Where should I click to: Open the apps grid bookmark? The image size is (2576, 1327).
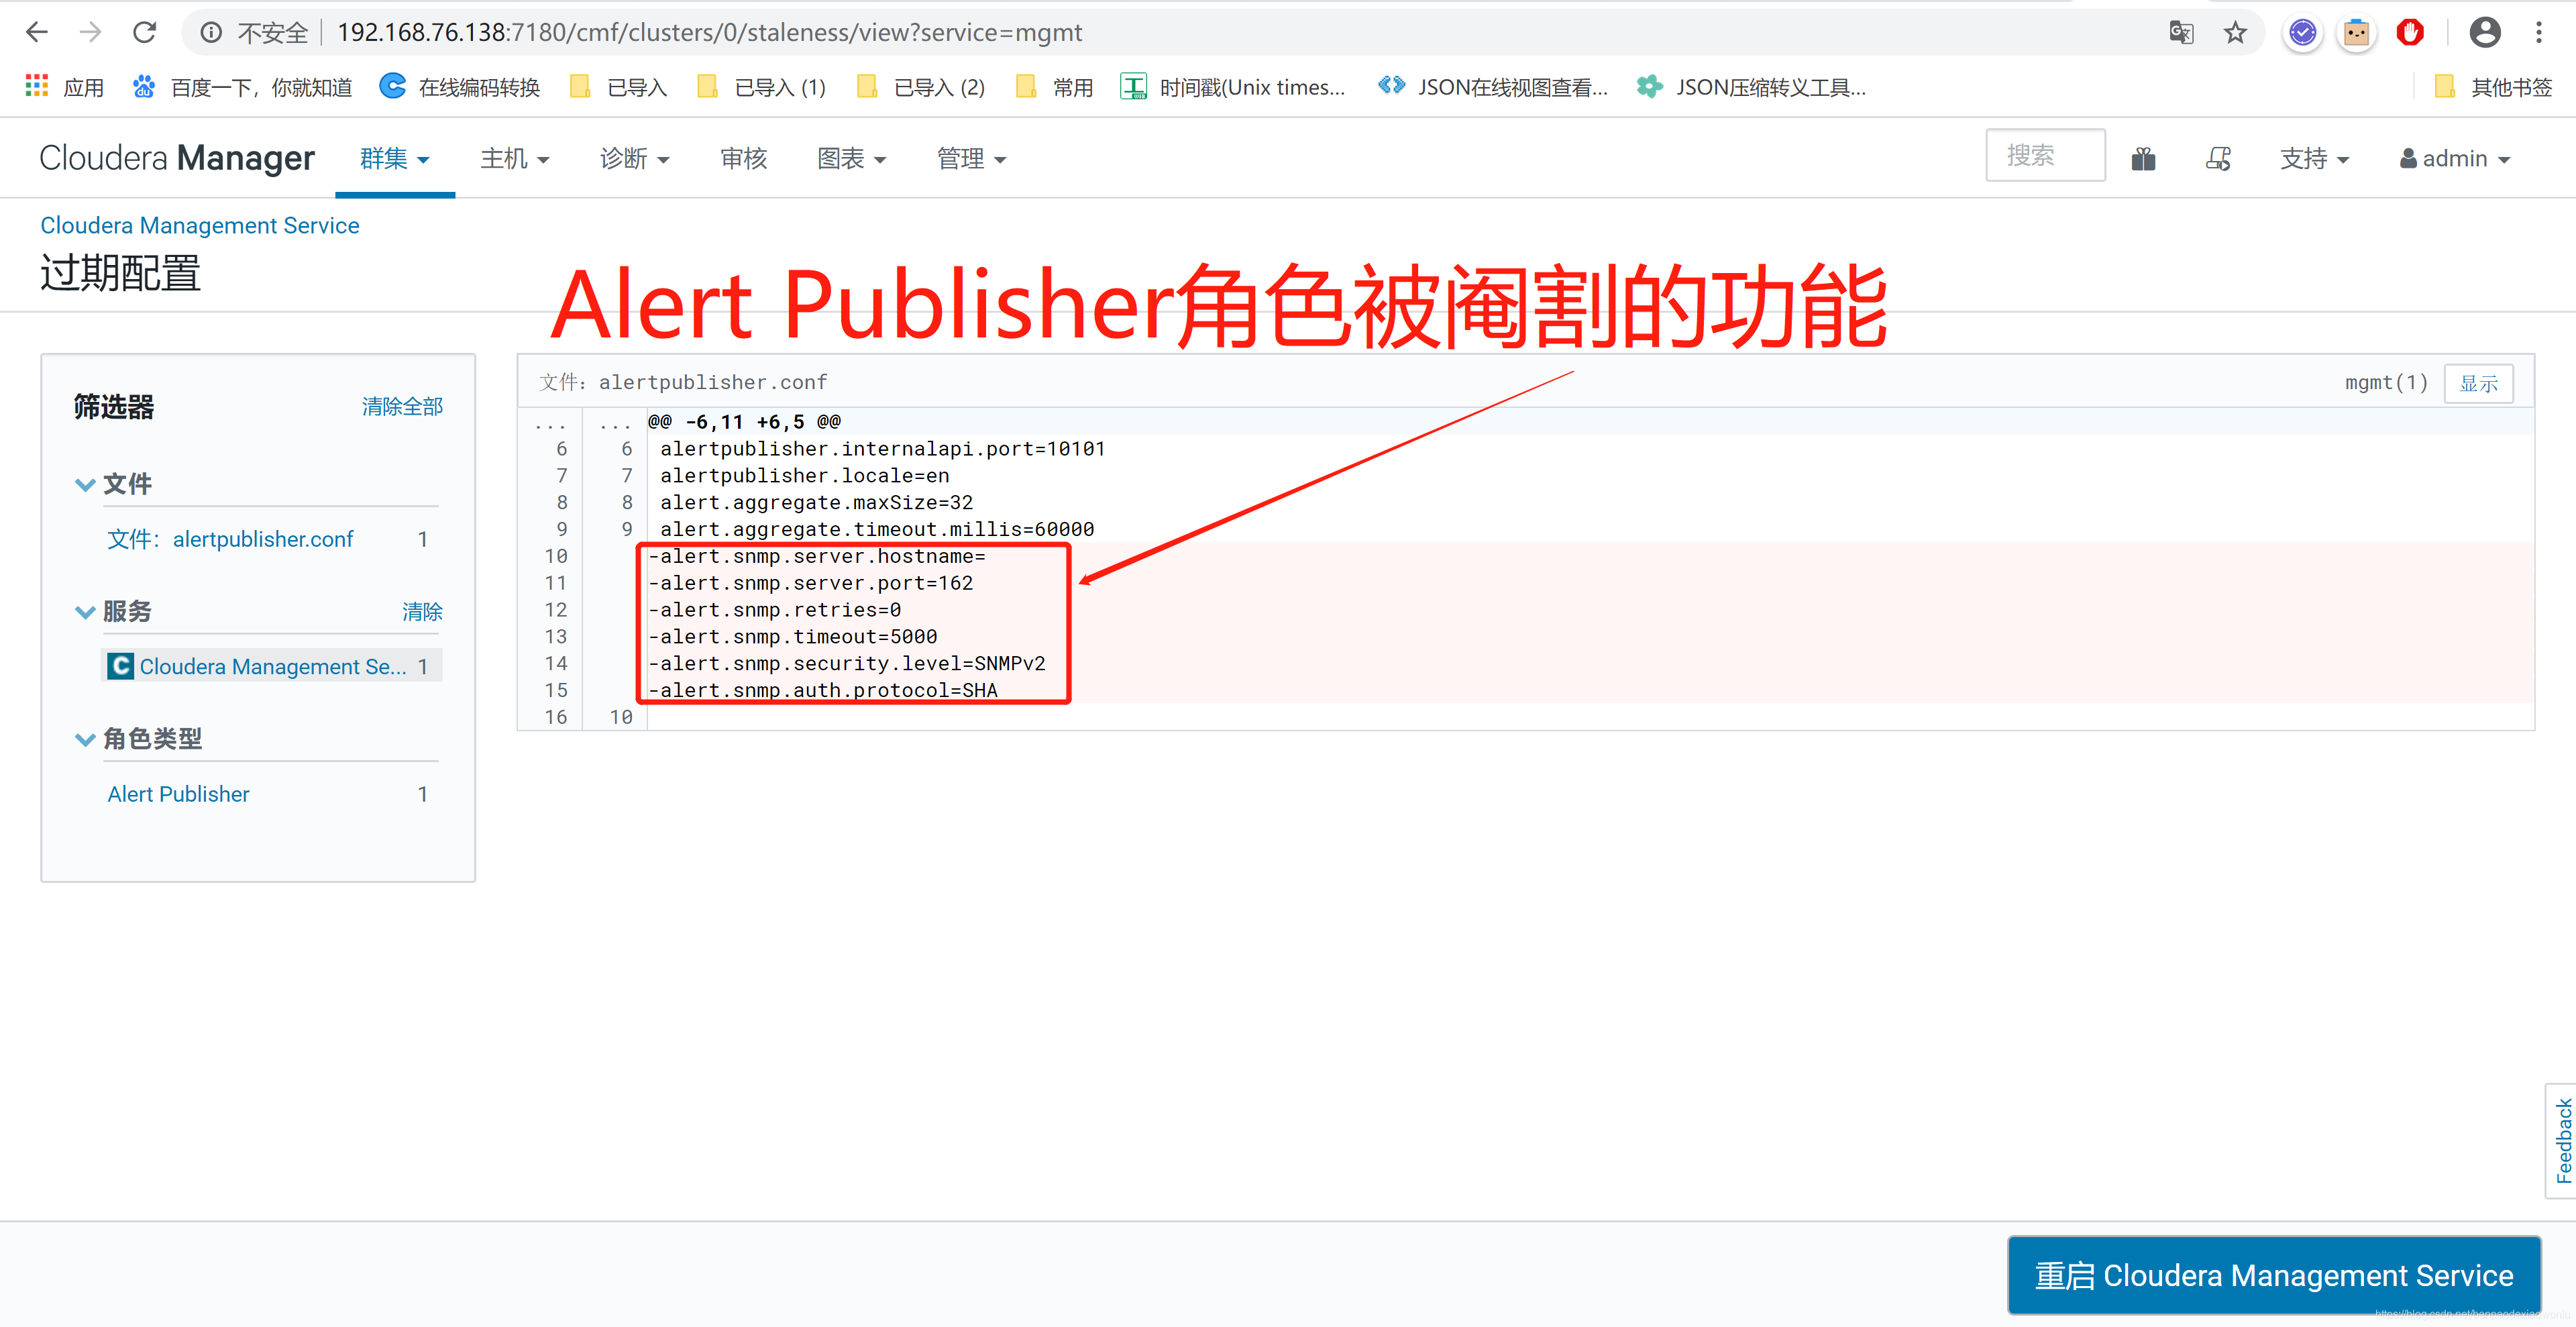(37, 87)
